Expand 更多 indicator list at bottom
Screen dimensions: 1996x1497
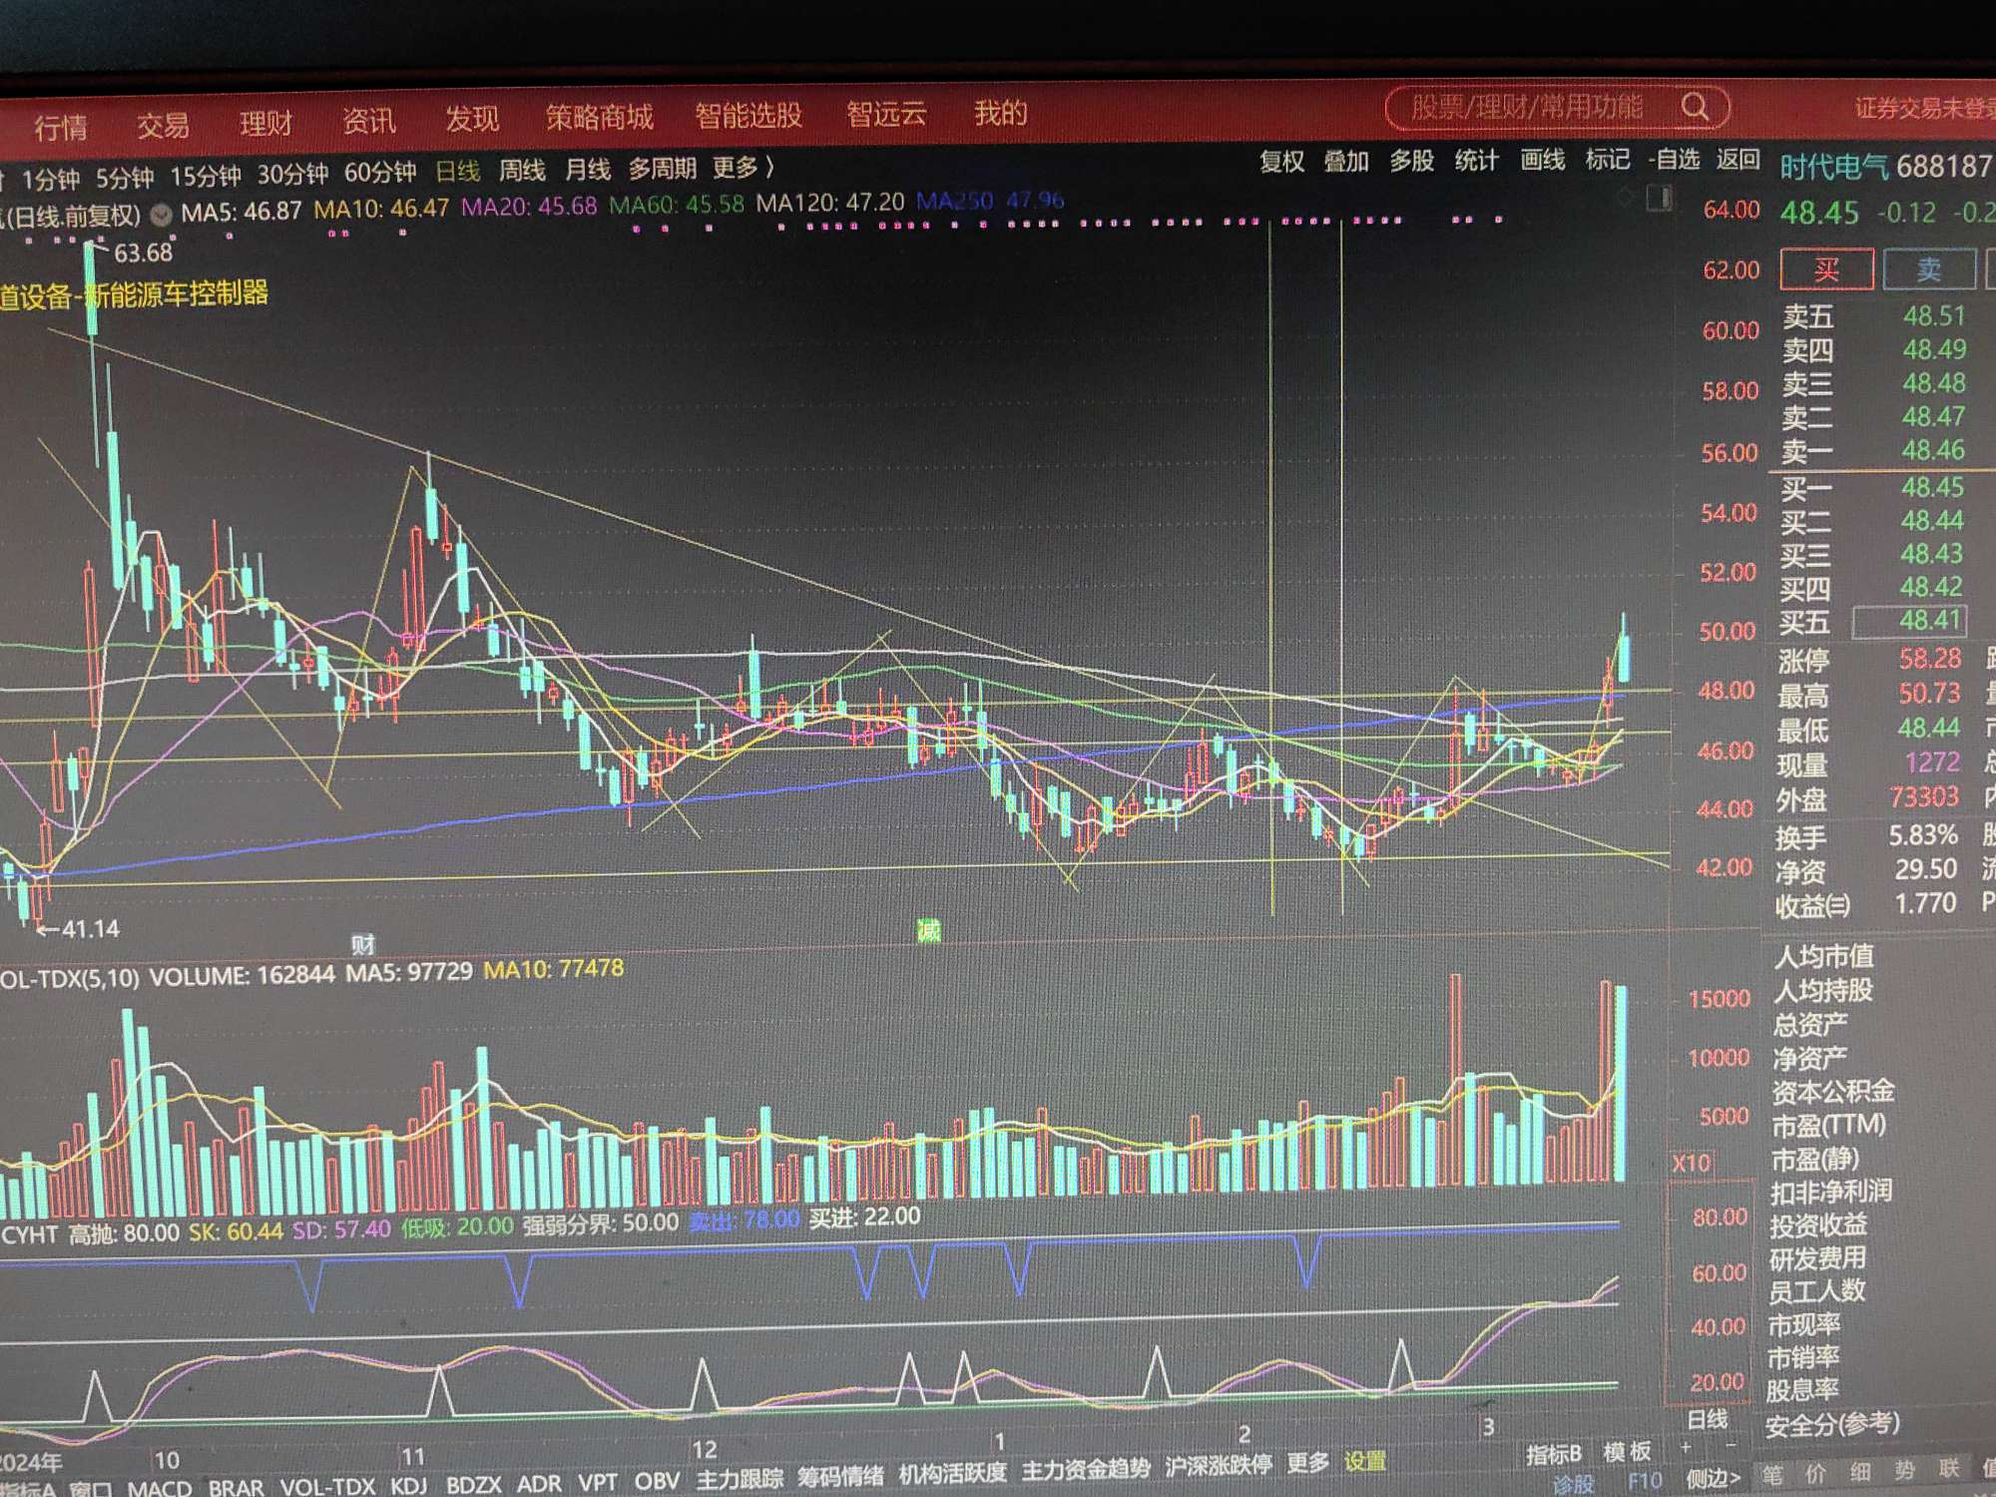pos(1307,1463)
